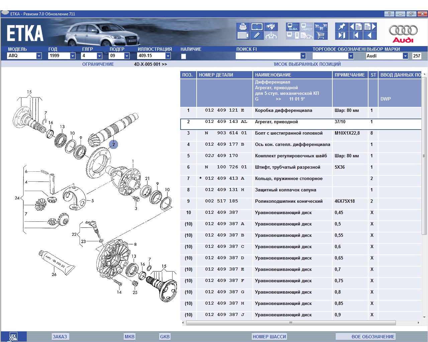
Task: Open НОМЕР ШАССИ in the bottom bar
Action: [x=269, y=337]
